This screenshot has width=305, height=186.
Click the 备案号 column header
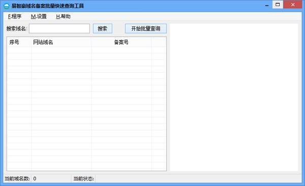121,42
